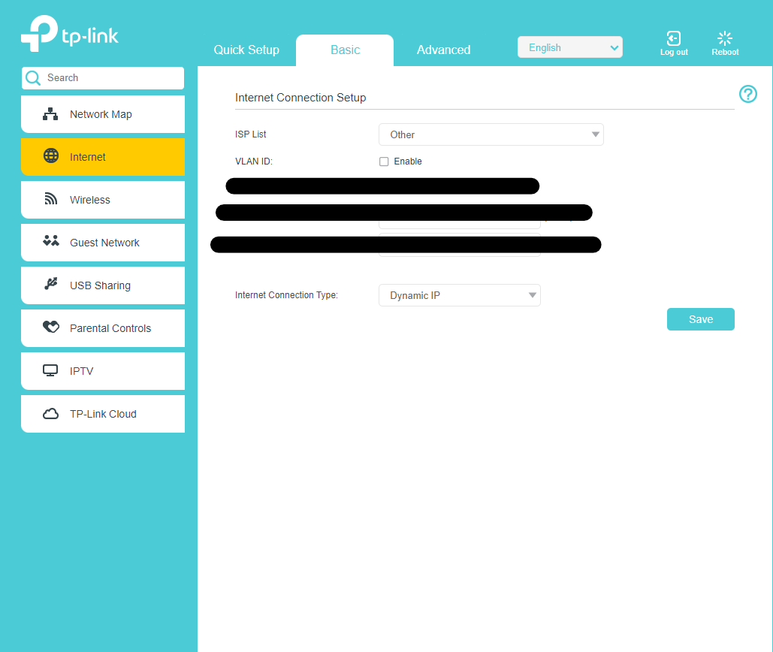This screenshot has height=652, width=773.
Task: Enable the VLAN ID checkbox
Action: coord(384,161)
